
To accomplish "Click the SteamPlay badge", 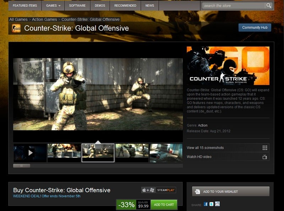I will tap(166, 190).
